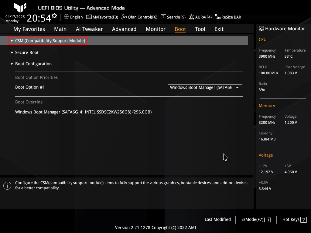311x233 pixels.
Task: Open MyFavorite(F3) menu
Action: pyautogui.click(x=105, y=17)
